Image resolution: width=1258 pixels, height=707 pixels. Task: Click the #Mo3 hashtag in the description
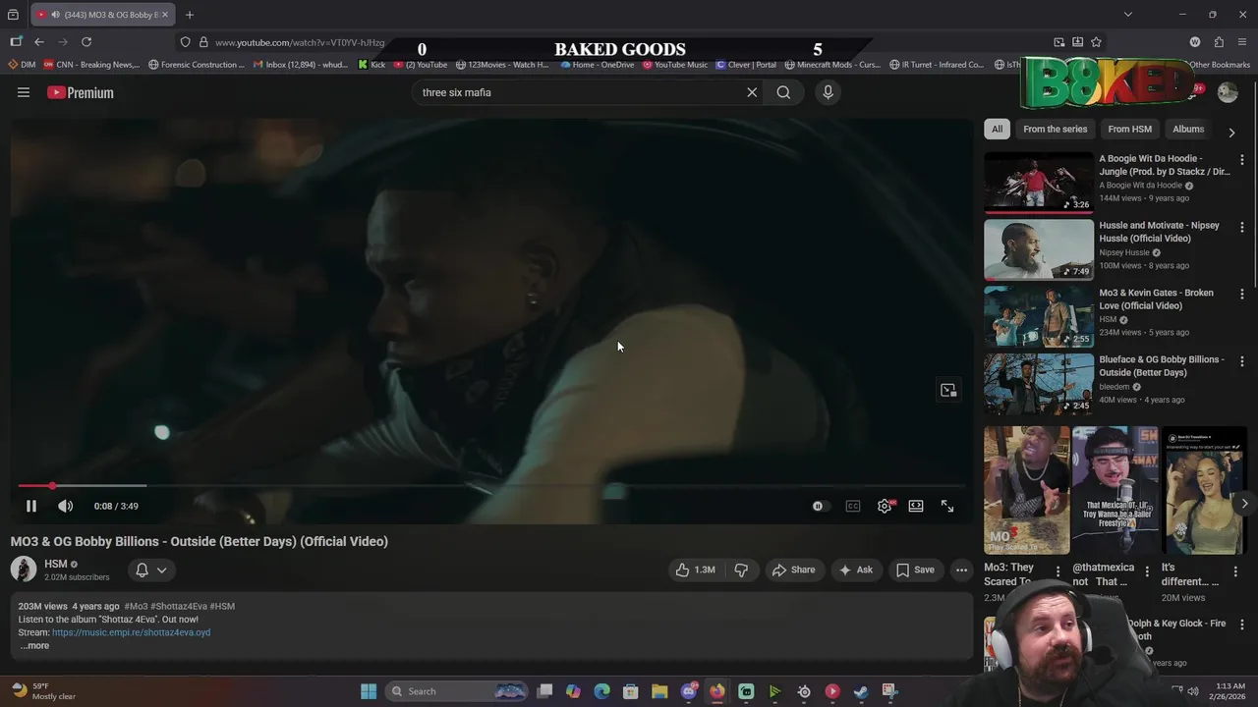136,606
